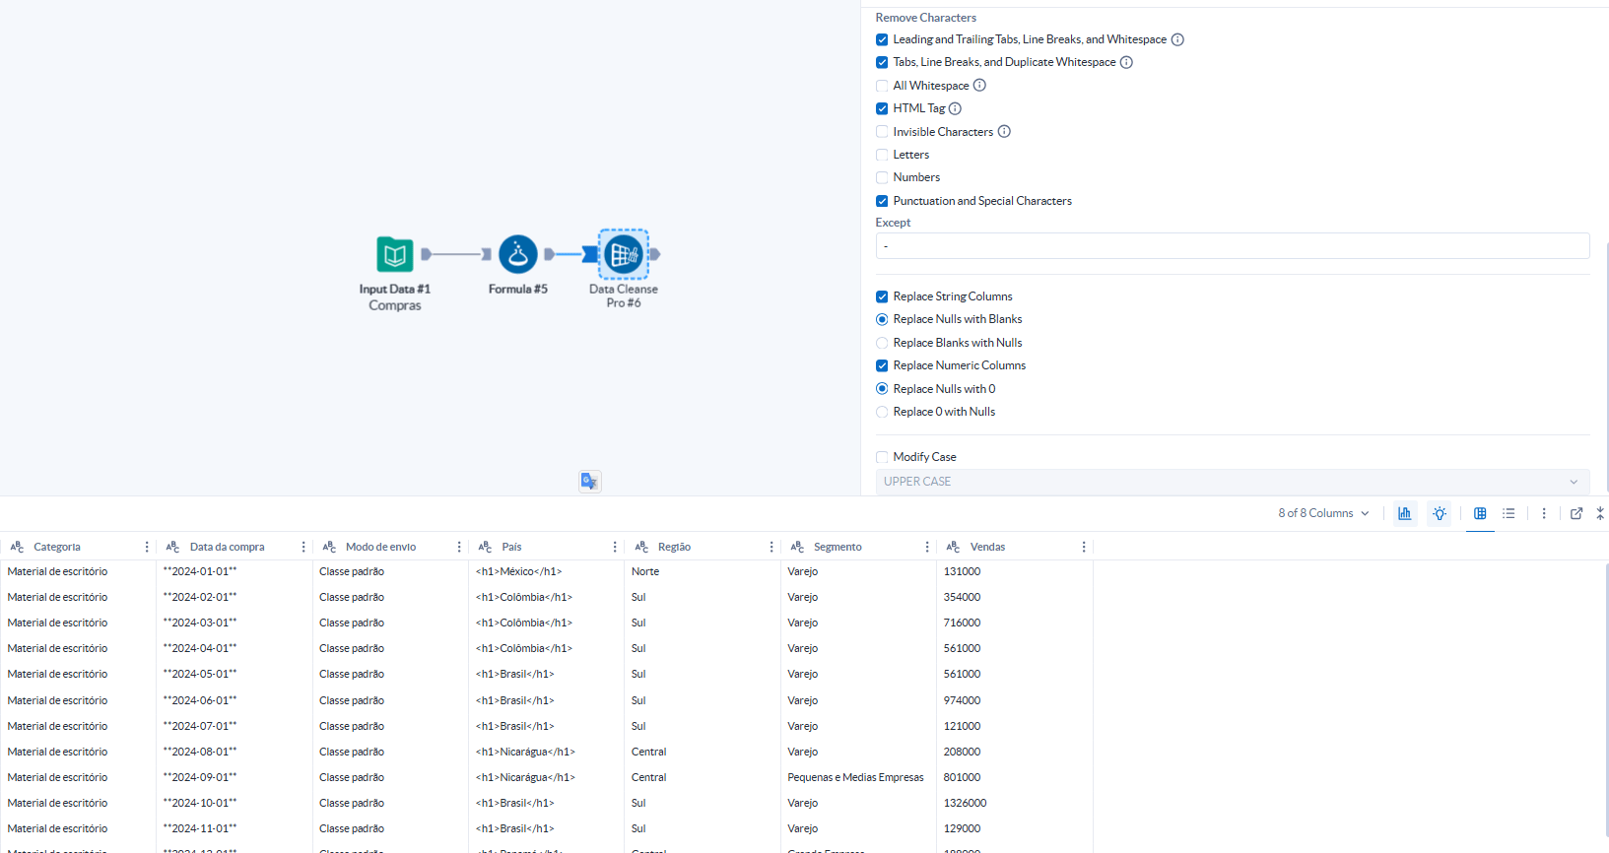Enable the All Whitespace checkbox
Screen dimensions: 1609x853
[x=882, y=86]
